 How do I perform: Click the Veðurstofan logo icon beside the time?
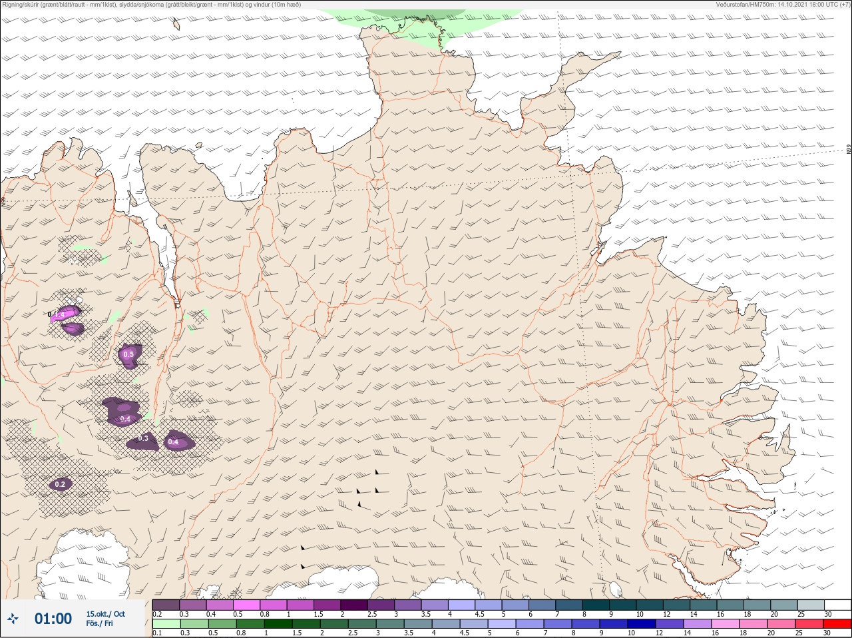click(x=13, y=619)
